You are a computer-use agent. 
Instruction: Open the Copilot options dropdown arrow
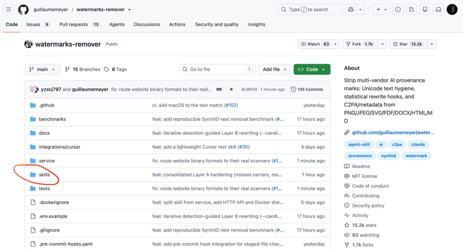click(x=360, y=10)
